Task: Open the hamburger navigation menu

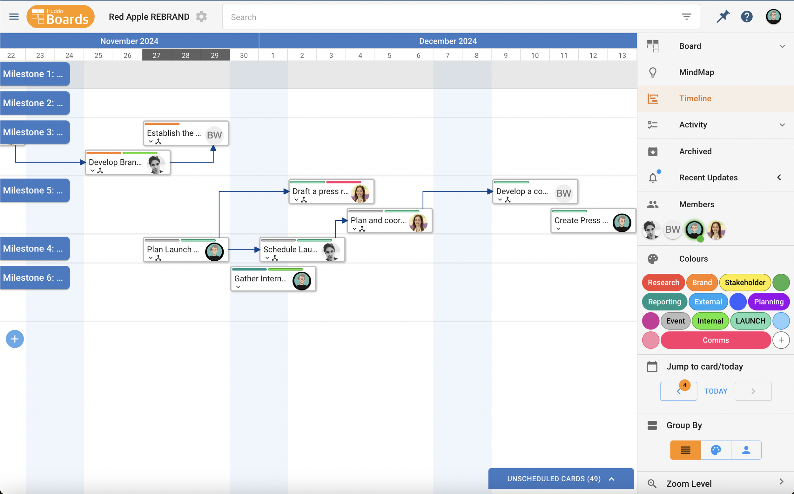Action: point(14,17)
